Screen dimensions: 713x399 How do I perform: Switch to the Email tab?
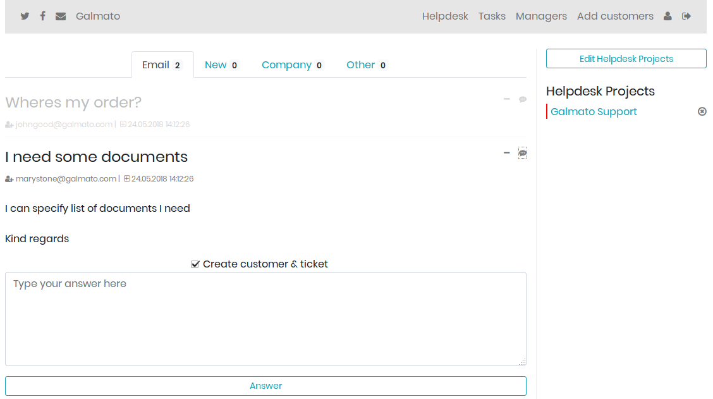click(163, 64)
